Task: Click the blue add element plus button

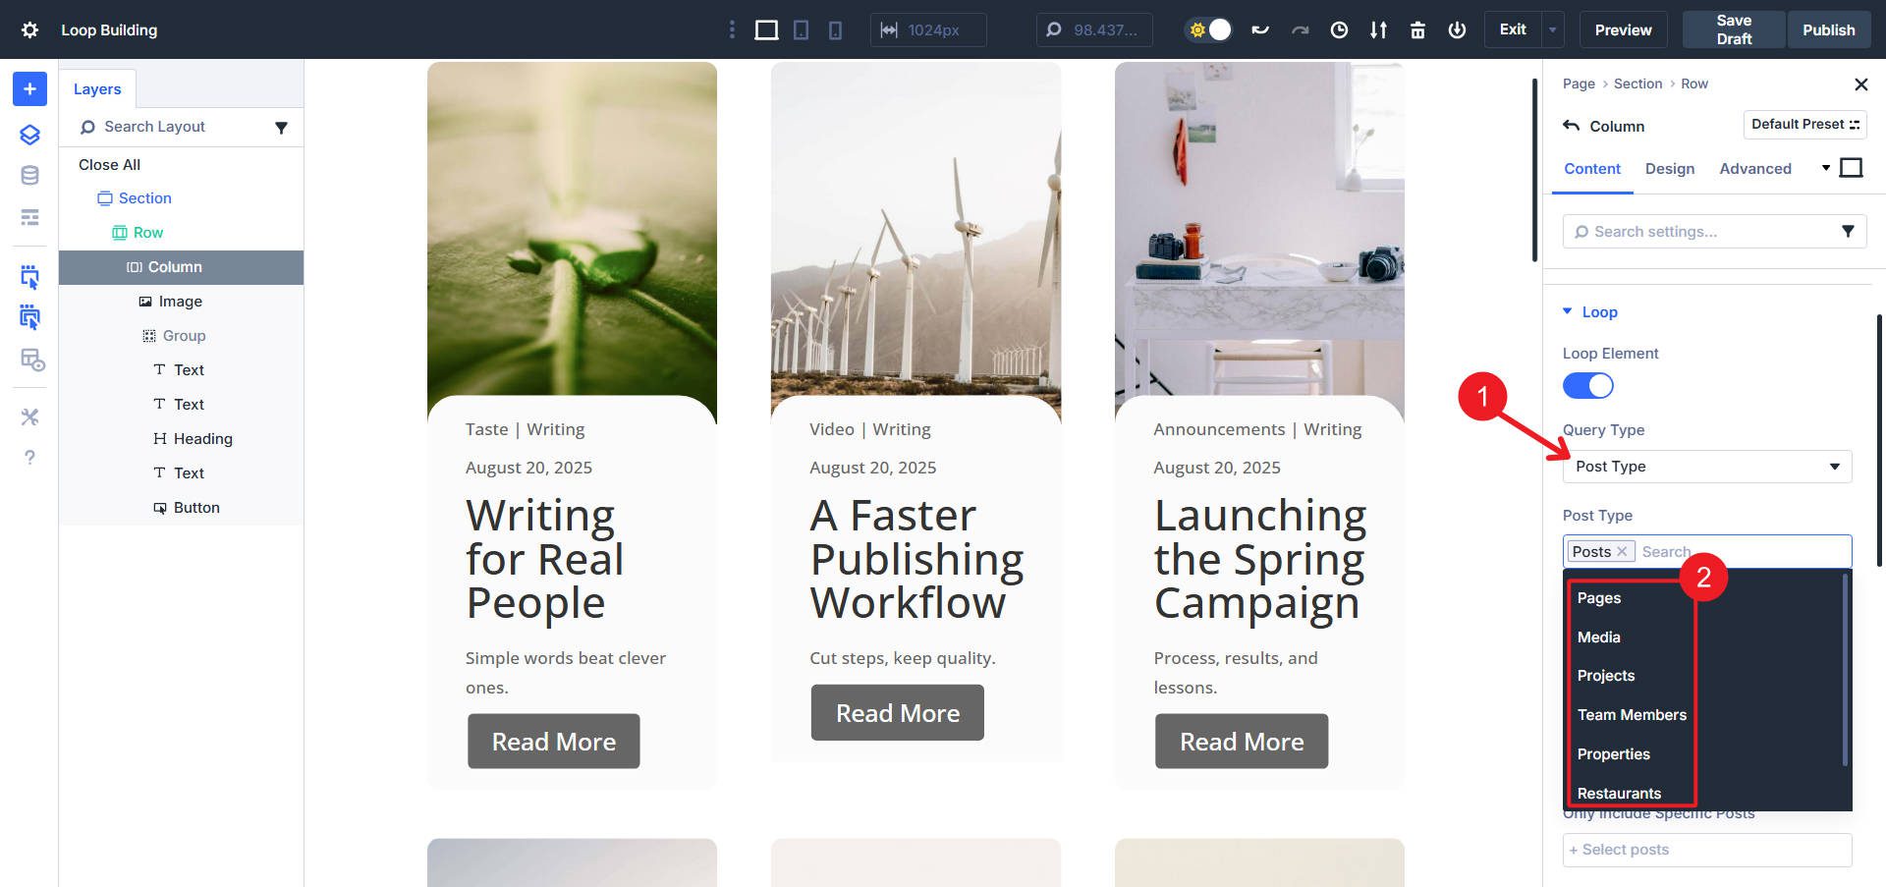Action: 29,89
